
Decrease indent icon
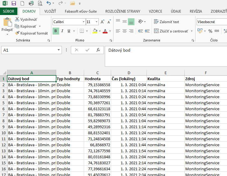click(141, 31)
